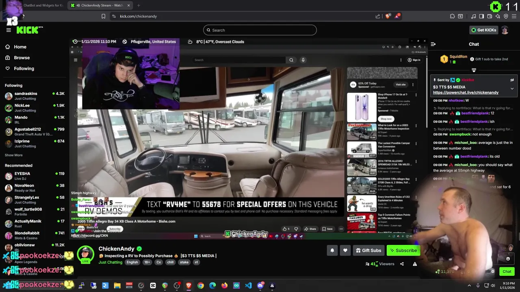Image resolution: width=520 pixels, height=292 pixels.
Task: Open the browser main menu icon
Action: (514, 16)
